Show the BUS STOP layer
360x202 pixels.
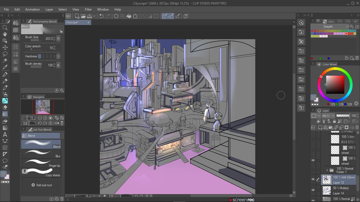pyautogui.click(x=313, y=139)
